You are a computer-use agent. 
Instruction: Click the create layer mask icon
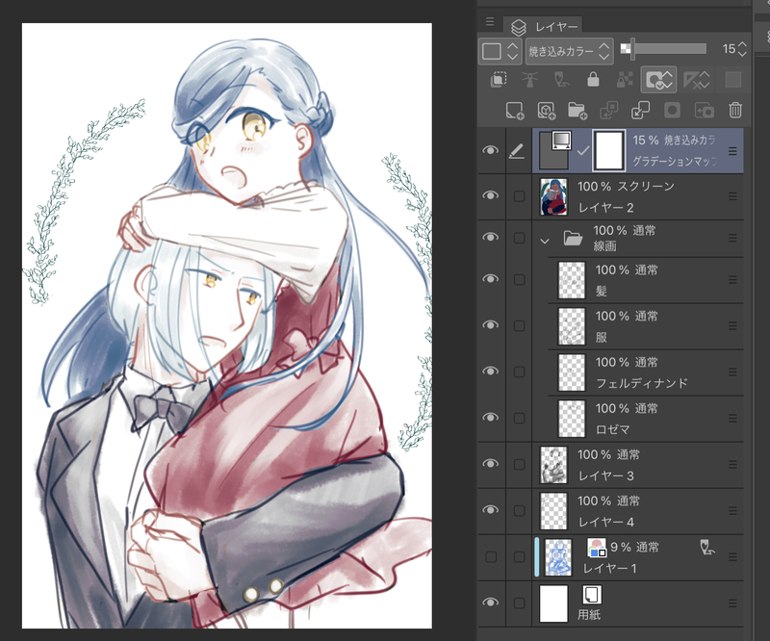click(x=672, y=111)
